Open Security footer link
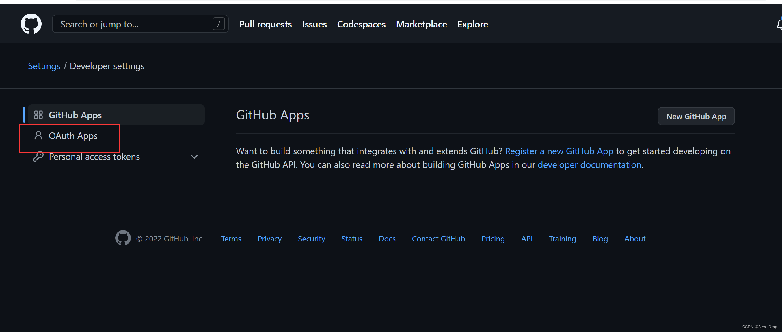This screenshot has width=782, height=332. (x=312, y=239)
